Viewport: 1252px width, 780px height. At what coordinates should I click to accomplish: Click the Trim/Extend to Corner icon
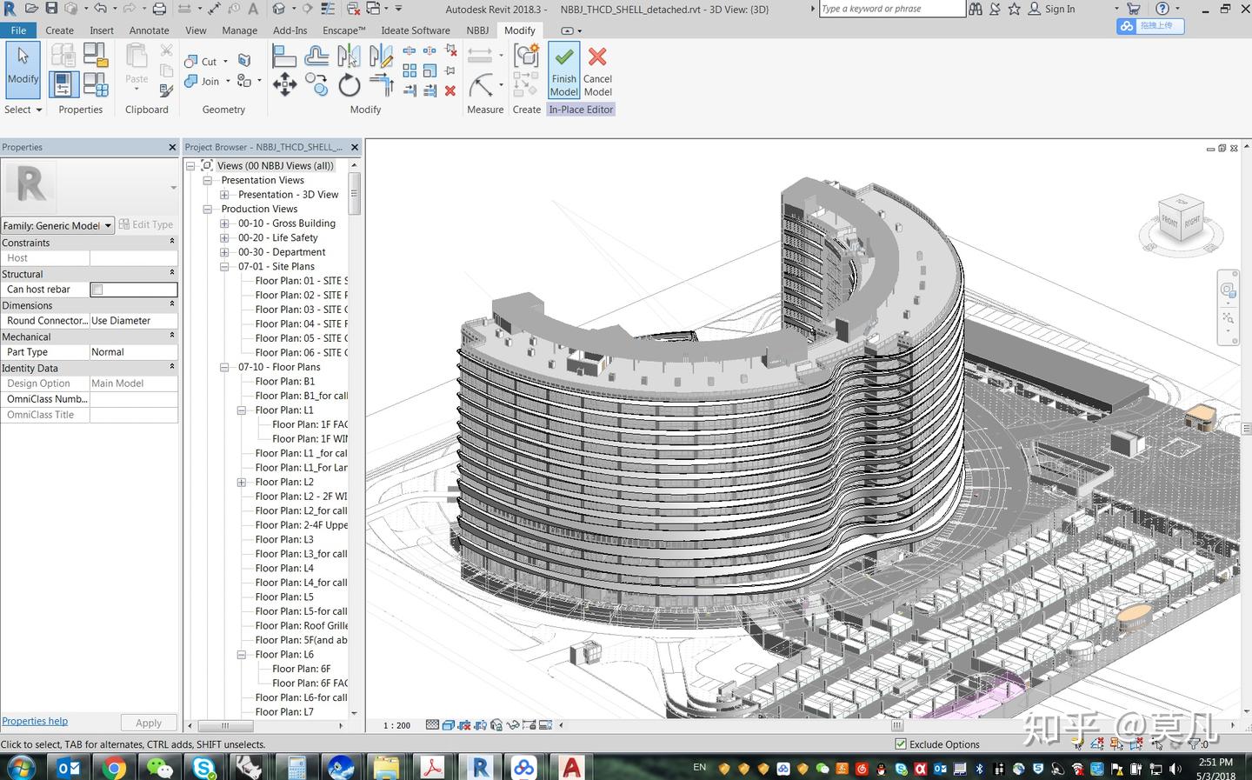[381, 85]
